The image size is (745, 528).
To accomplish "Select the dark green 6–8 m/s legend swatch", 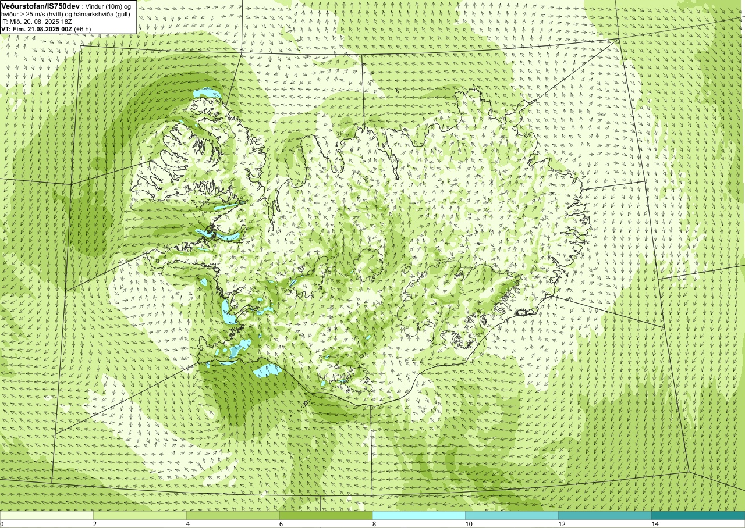I will tap(326, 515).
